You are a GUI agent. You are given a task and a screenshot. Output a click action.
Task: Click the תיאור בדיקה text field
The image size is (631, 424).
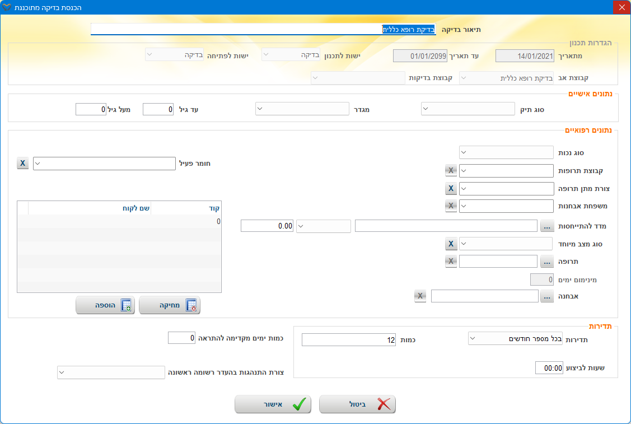263,29
